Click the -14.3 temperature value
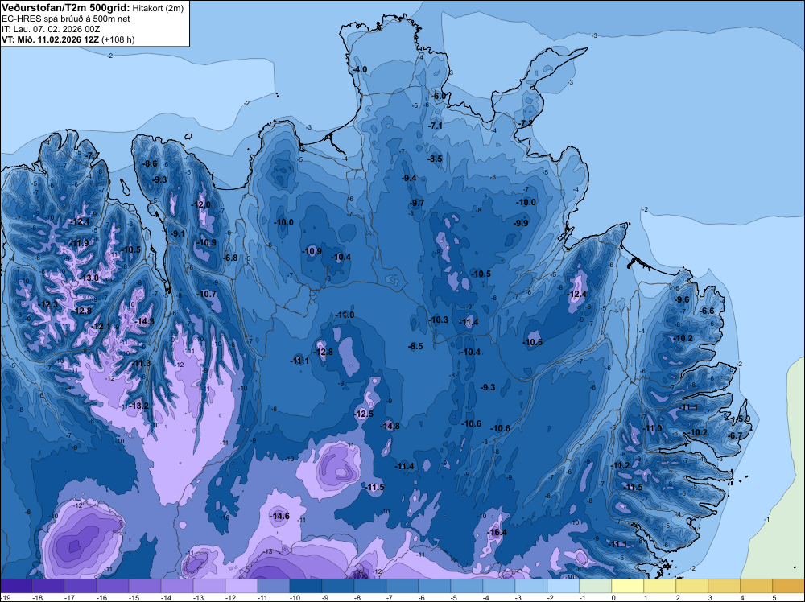This screenshot has width=805, height=602. (x=144, y=321)
